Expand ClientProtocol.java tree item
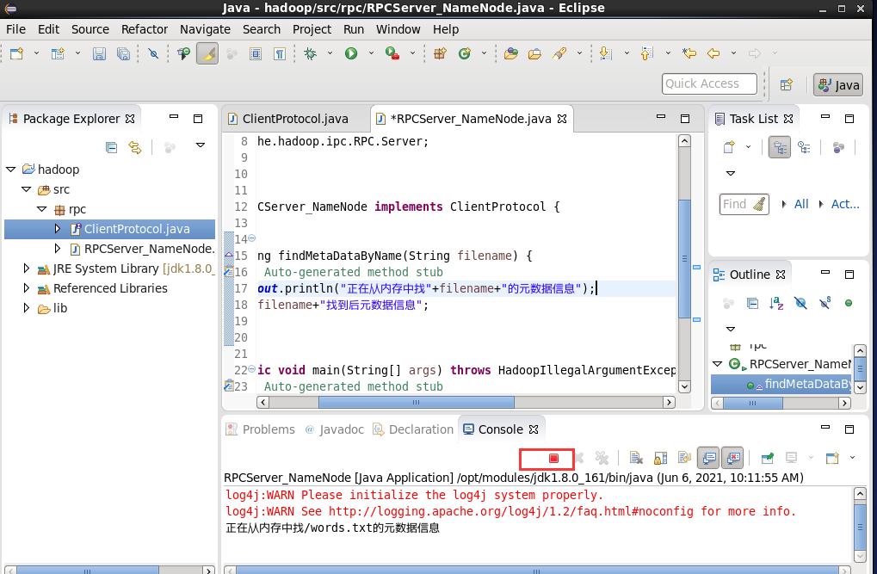Screen dimensions: 877x574 click(x=57, y=229)
